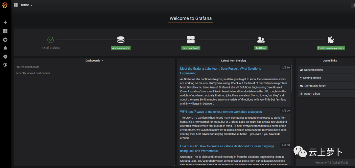
Task: Open the WFH tips blog post title
Action: coord(221,112)
